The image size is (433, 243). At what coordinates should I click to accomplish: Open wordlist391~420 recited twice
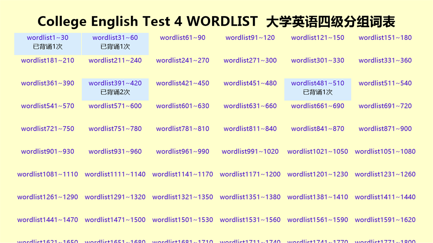115,83
